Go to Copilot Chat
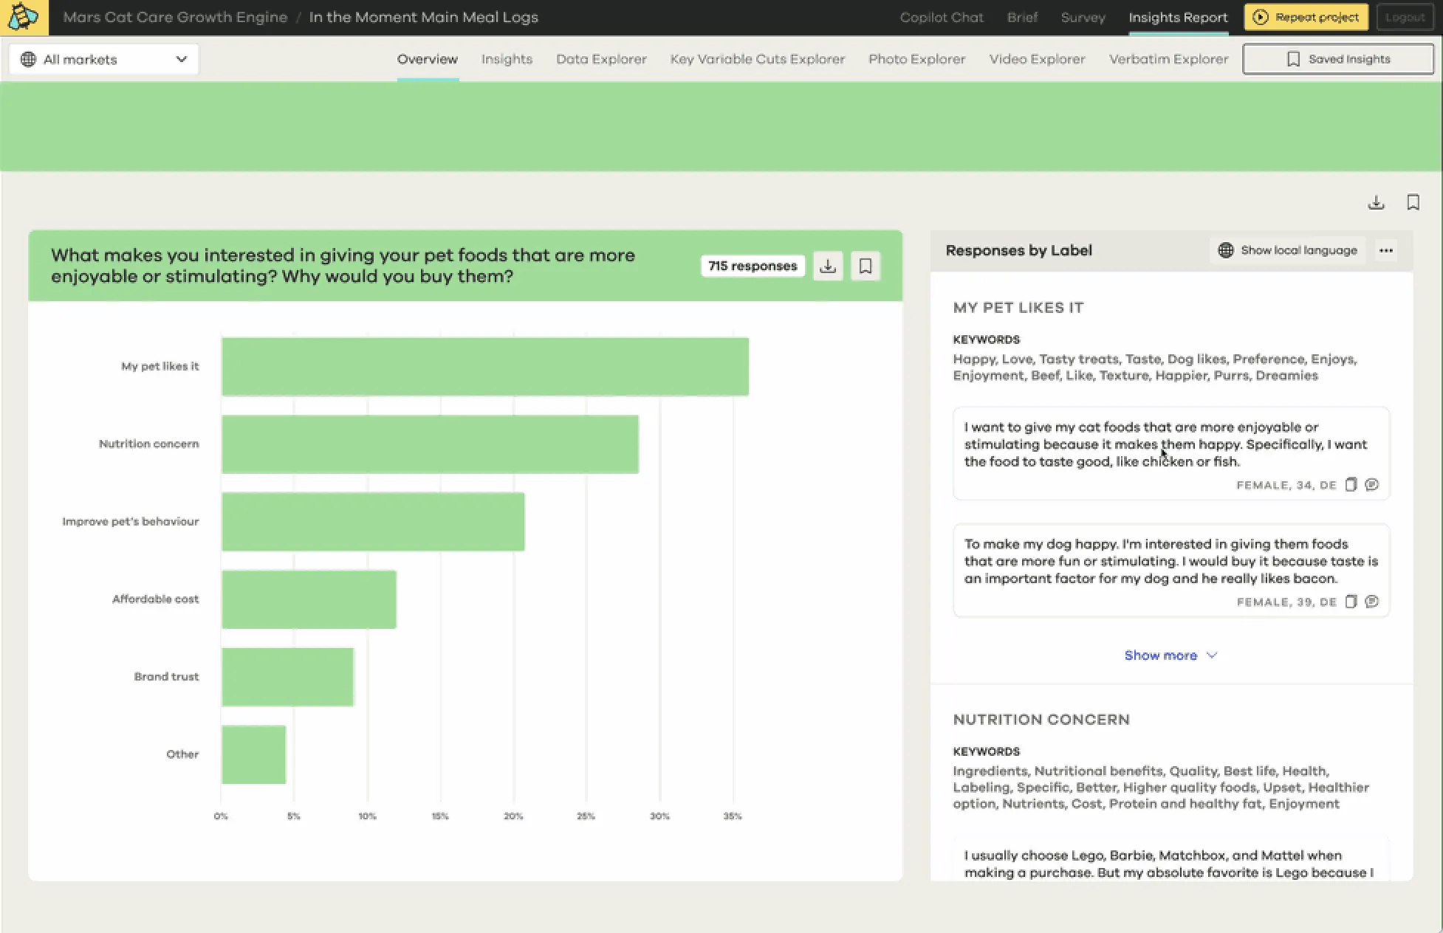The image size is (1443, 933). (x=942, y=17)
